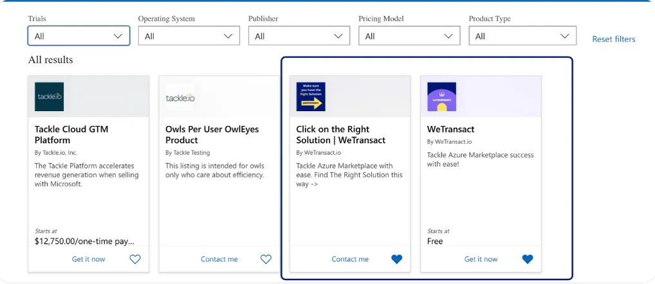Open the Product Type filter dropdown
The image size is (655, 284).
coord(522,36)
